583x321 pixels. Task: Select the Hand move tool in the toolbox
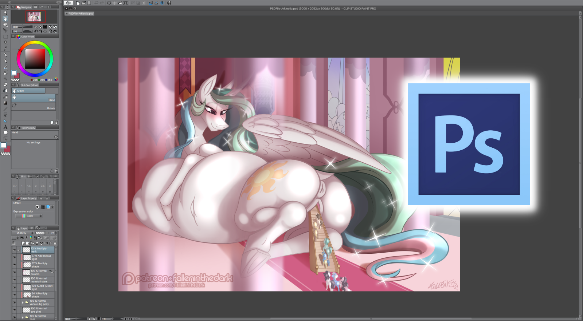(5, 19)
